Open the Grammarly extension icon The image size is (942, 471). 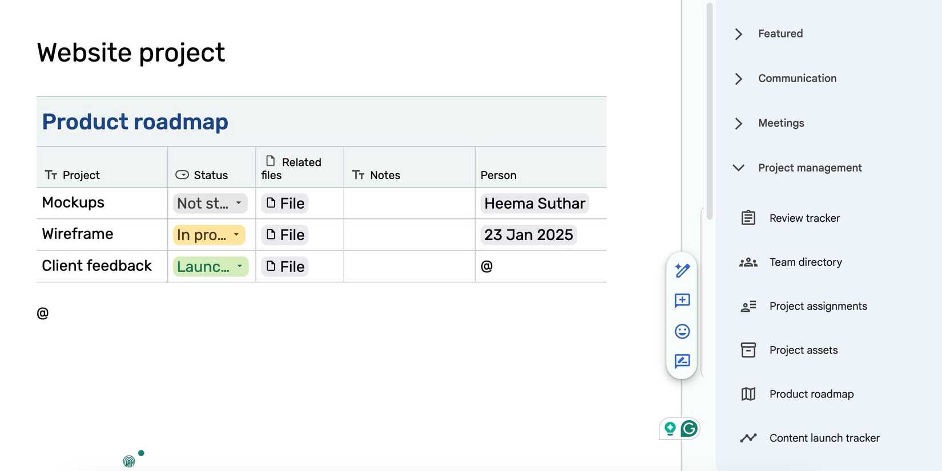point(689,428)
